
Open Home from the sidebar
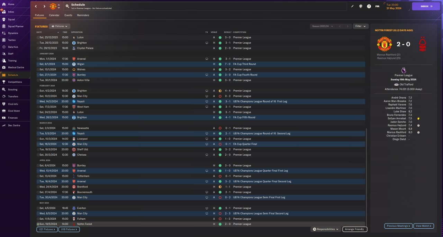(x=11, y=4)
